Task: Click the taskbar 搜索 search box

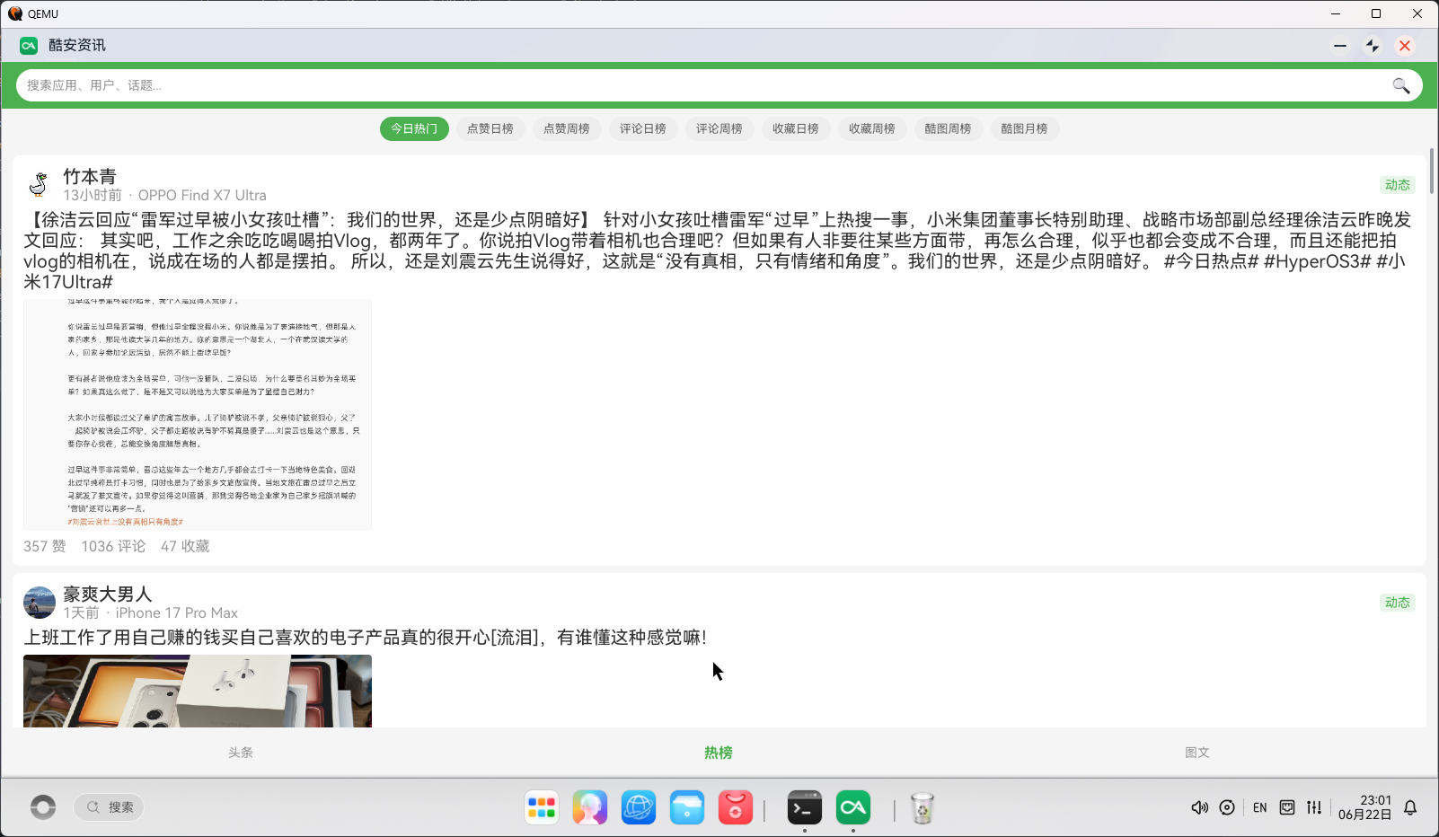Action: coord(109,807)
